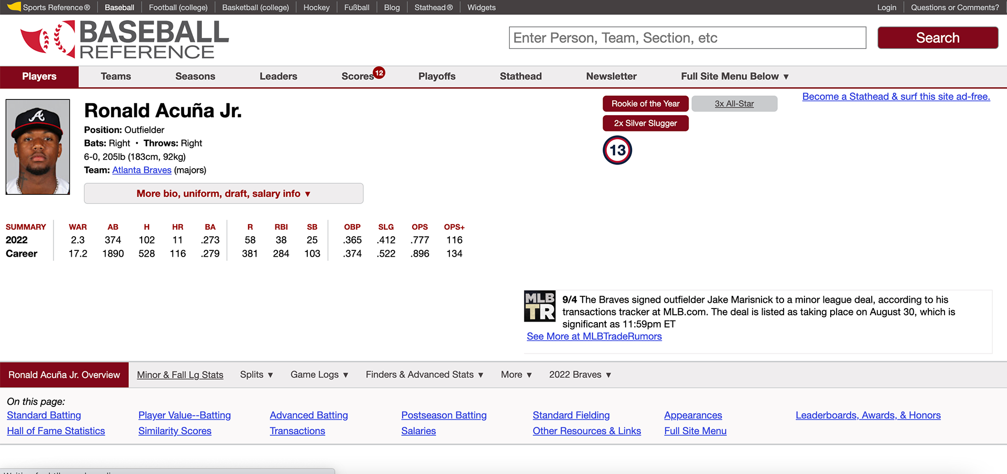This screenshot has height=474, width=1007.
Task: Jump to Standard Batting section
Action: (x=44, y=415)
